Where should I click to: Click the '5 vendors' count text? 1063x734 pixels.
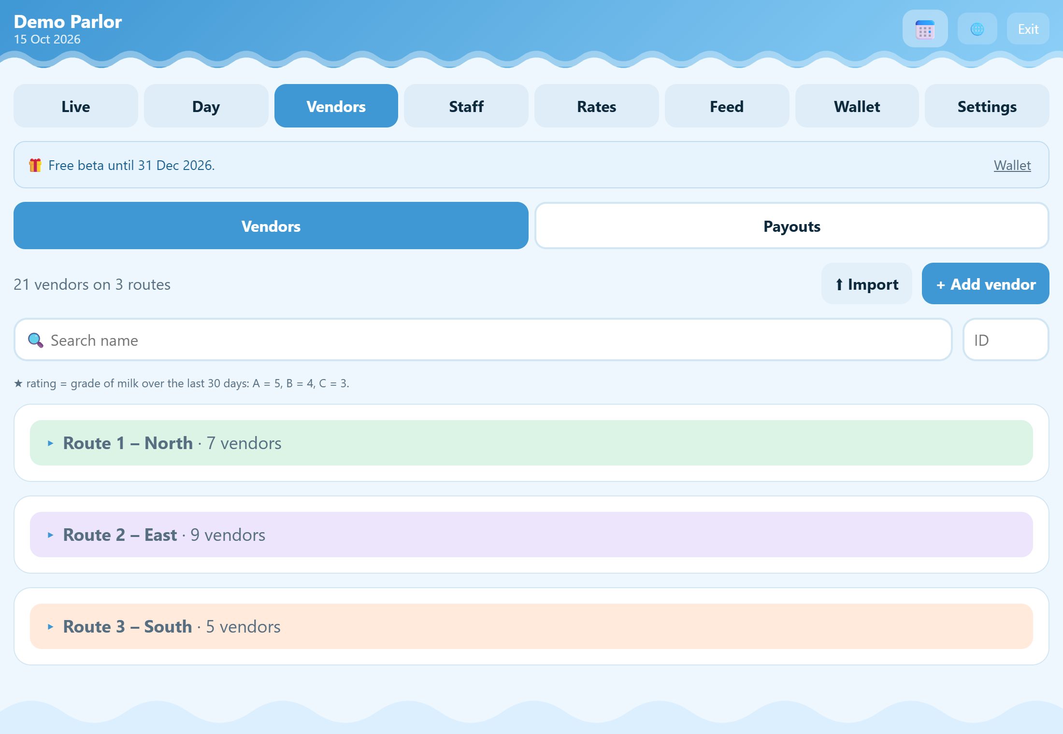tap(243, 627)
